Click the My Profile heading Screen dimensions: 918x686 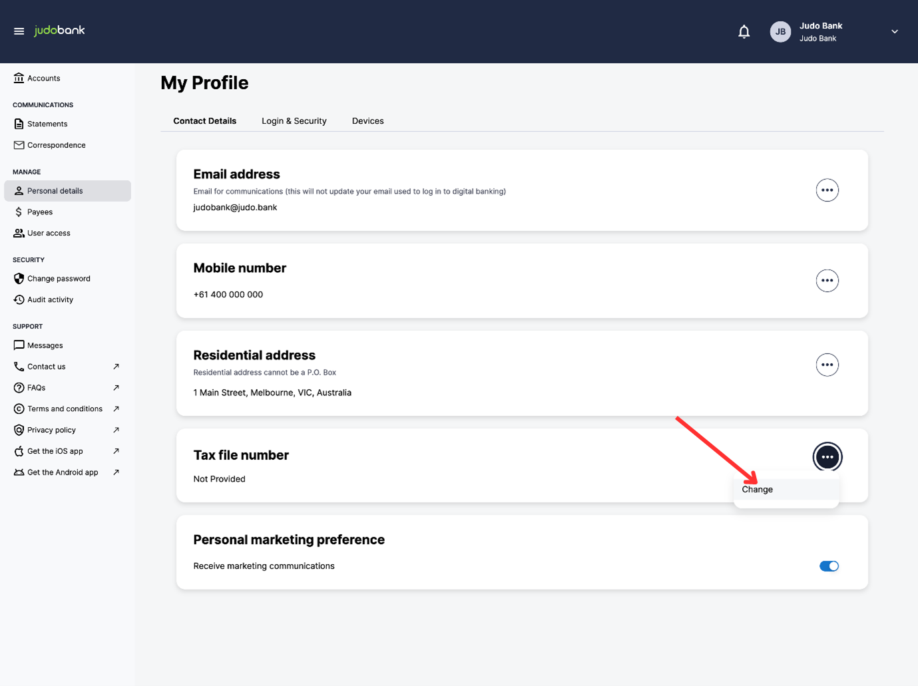(x=204, y=83)
